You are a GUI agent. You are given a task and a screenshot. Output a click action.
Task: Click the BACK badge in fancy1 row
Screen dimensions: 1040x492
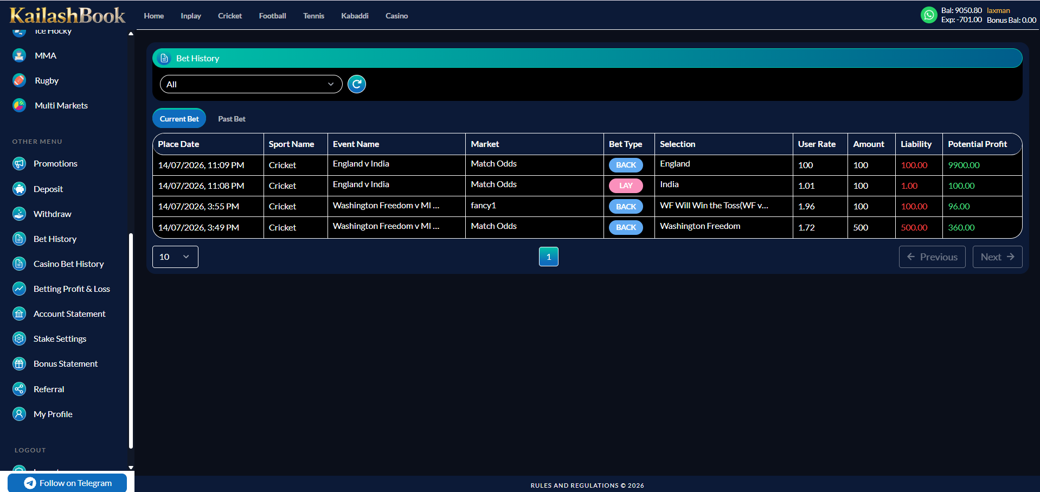626,206
